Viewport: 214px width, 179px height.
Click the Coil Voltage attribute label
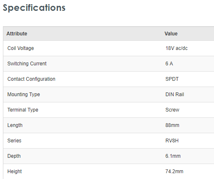20,48
